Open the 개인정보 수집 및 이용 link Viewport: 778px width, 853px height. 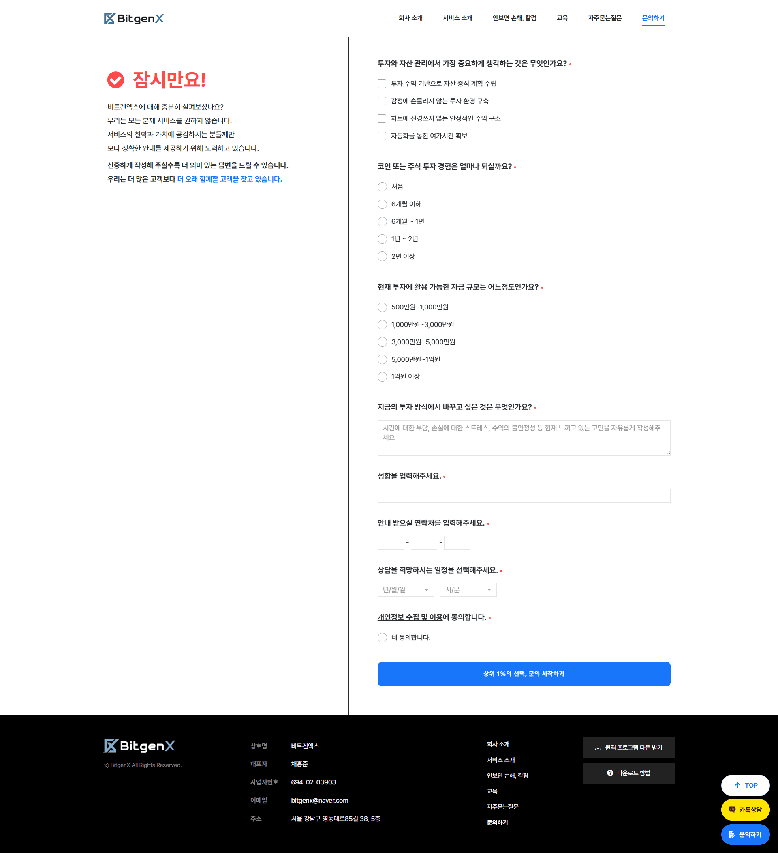point(410,617)
